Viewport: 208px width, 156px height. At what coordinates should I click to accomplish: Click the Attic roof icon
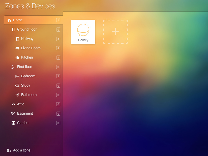click(13, 104)
